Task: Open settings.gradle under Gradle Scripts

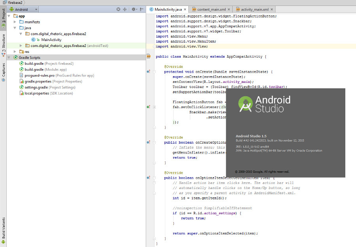Action: click(x=37, y=87)
